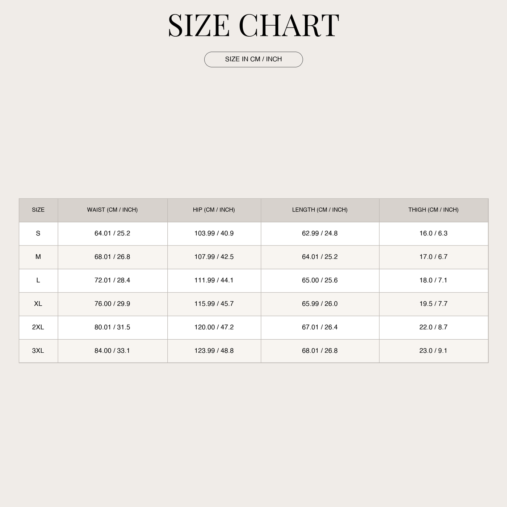Screen dimensions: 507x507
Task: Click the SIZE CHART title
Action: (x=253, y=25)
